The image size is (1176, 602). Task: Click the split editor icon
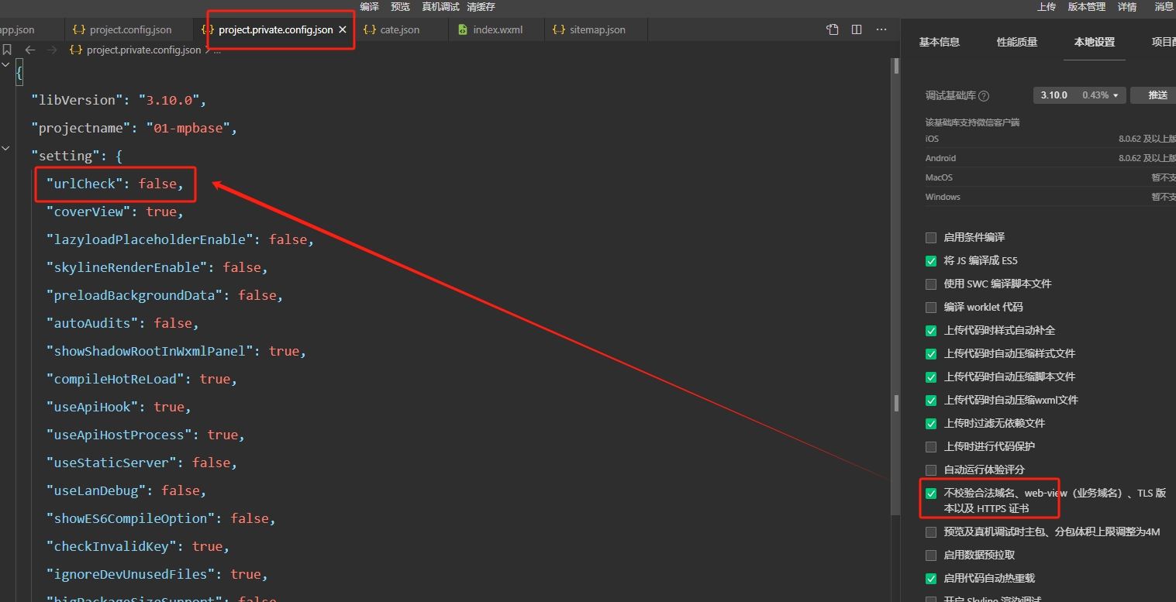click(x=857, y=29)
